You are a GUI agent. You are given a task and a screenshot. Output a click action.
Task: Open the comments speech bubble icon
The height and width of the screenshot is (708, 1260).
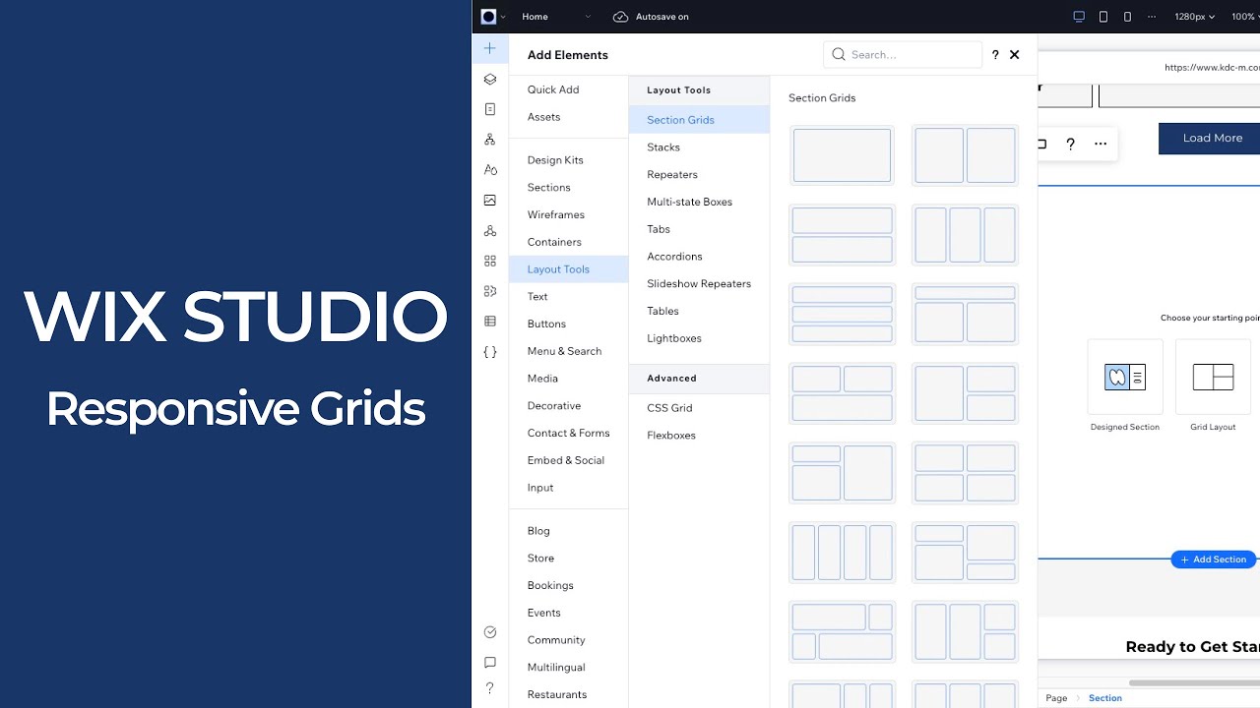tap(490, 662)
